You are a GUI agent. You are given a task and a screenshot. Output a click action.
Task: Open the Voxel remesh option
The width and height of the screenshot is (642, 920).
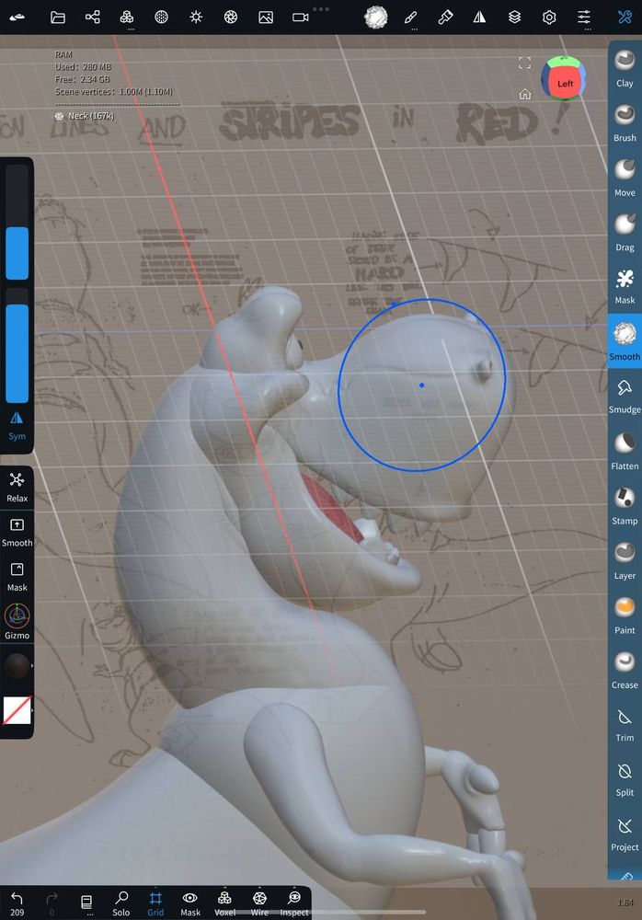(x=224, y=903)
